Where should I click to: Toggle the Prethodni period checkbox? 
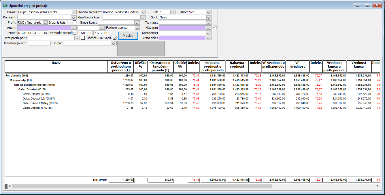(75, 33)
